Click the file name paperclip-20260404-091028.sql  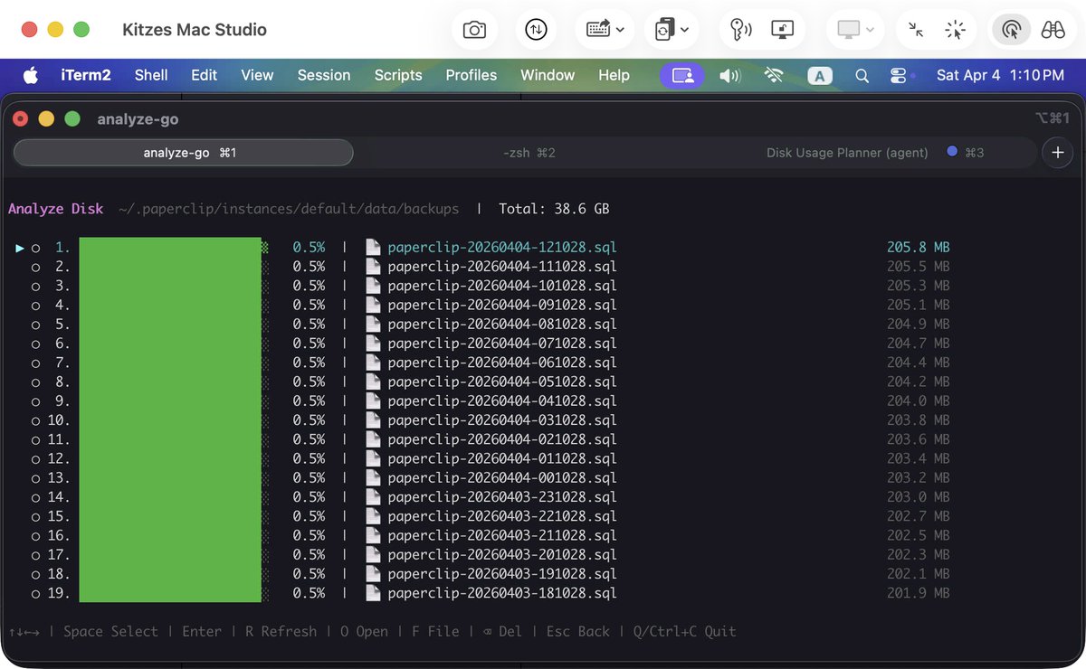tap(502, 305)
